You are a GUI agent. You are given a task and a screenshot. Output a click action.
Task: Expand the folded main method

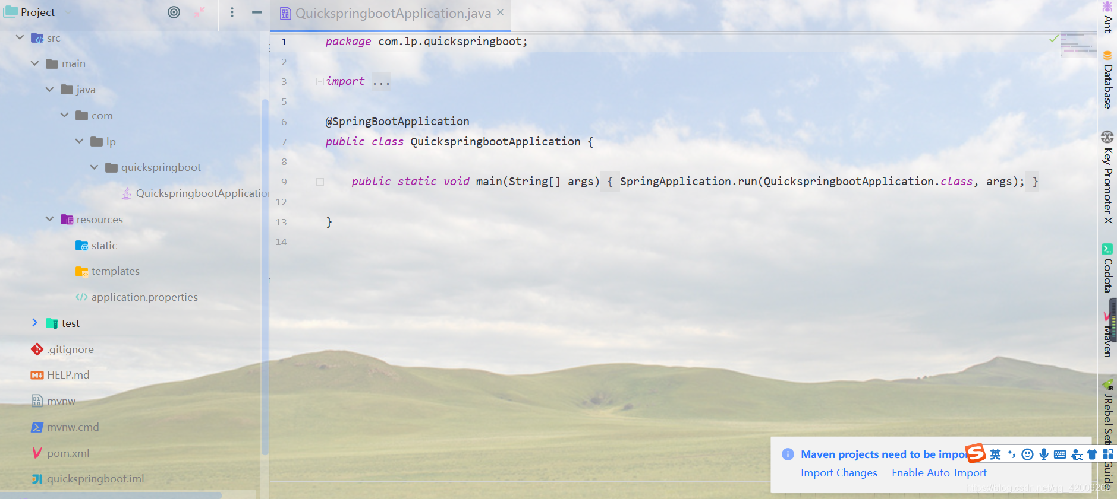pyautogui.click(x=320, y=182)
